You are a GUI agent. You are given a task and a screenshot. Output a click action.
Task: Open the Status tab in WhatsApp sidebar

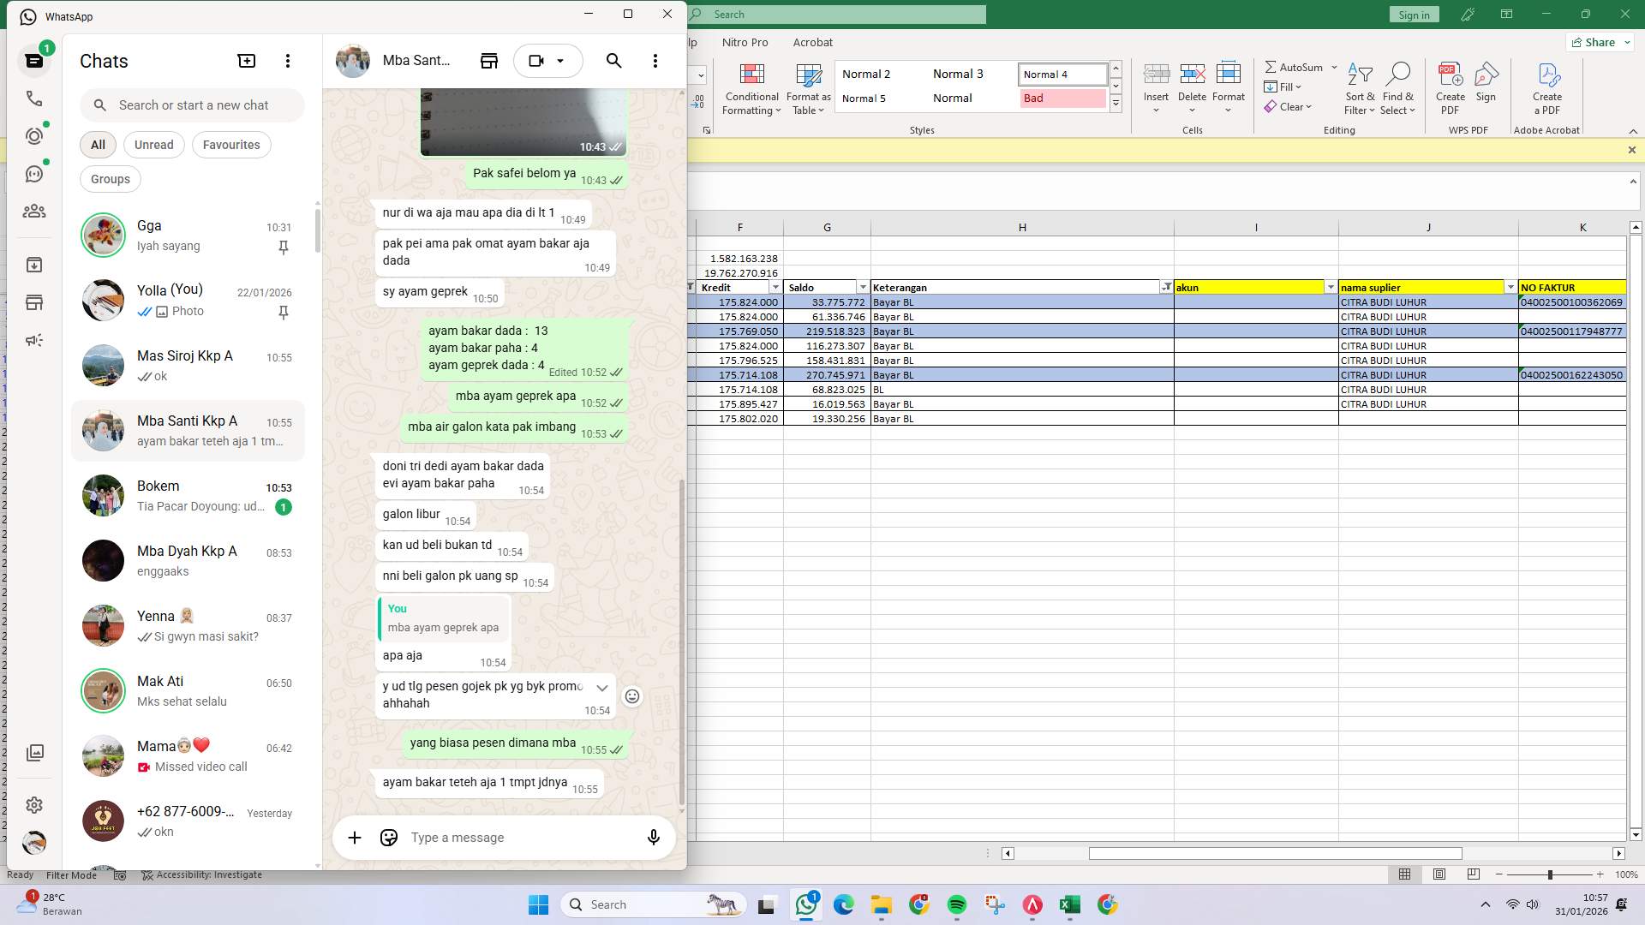click(34, 135)
